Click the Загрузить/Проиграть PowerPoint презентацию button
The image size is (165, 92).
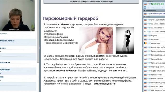point(91,2)
